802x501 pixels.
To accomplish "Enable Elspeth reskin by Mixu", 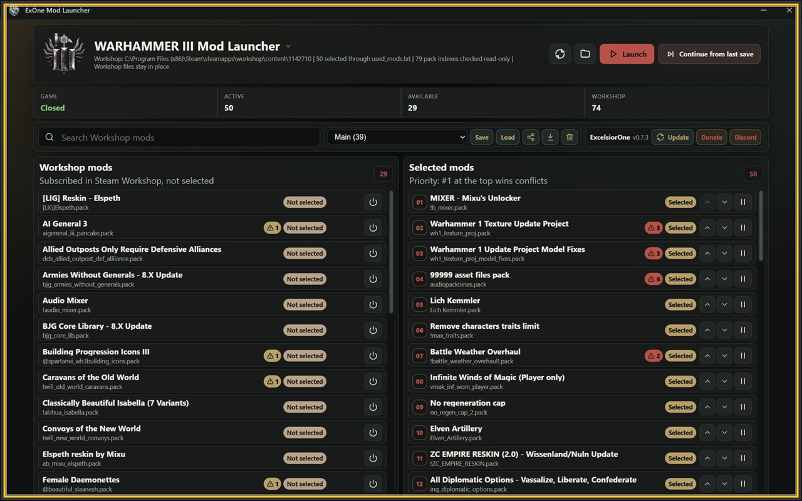I will [373, 458].
